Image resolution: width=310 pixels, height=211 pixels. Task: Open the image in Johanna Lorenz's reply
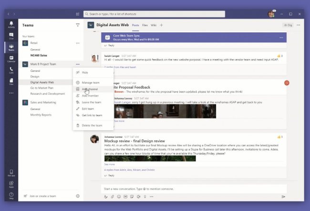(x=165, y=111)
